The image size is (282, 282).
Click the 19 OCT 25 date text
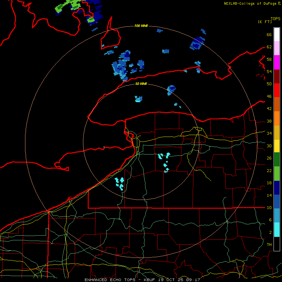[x=171, y=280]
